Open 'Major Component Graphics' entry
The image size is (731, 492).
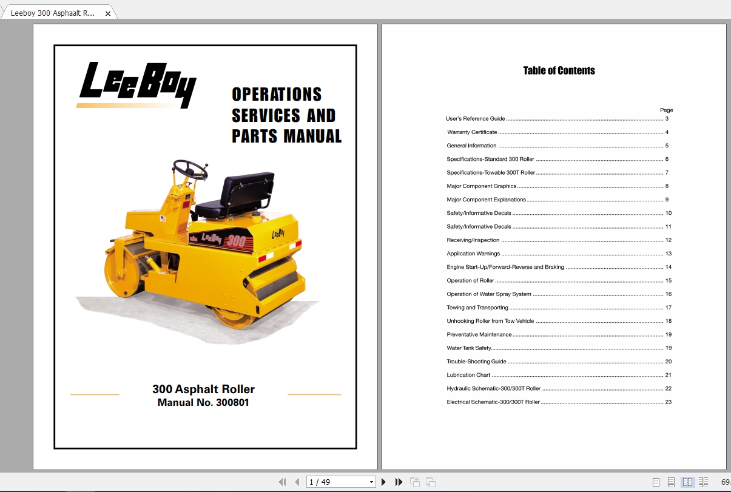click(x=557, y=186)
